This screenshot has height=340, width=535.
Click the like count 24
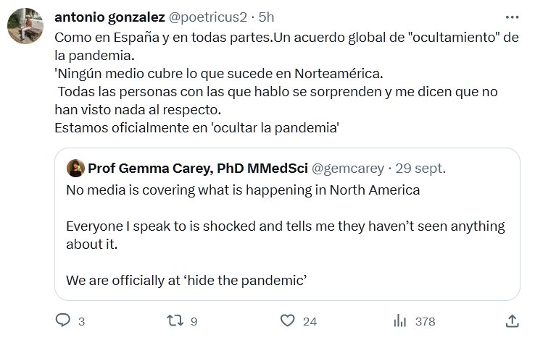(310, 320)
